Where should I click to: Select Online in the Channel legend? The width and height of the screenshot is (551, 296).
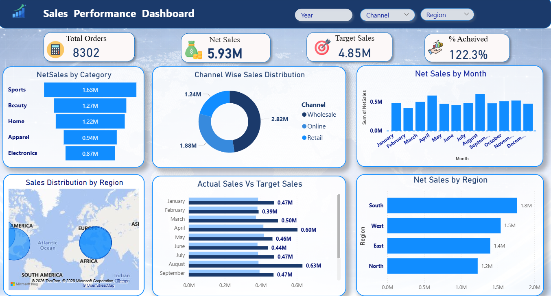(314, 126)
